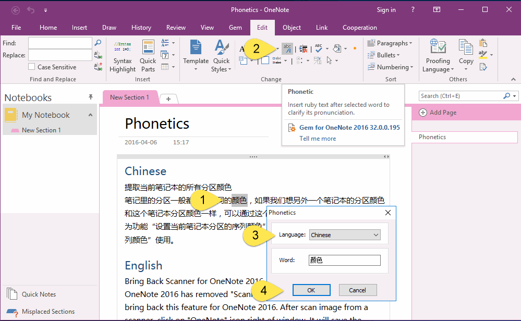521x321 pixels.
Task: Click the Find magnifier icon
Action: (98, 43)
